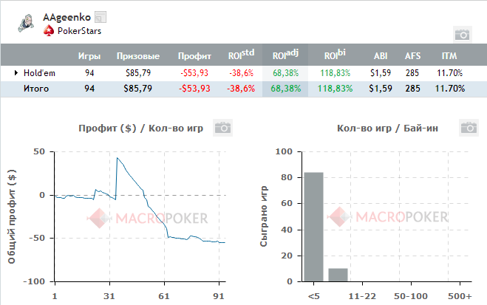
Task: Select the ROI std column header
Action: [241, 55]
